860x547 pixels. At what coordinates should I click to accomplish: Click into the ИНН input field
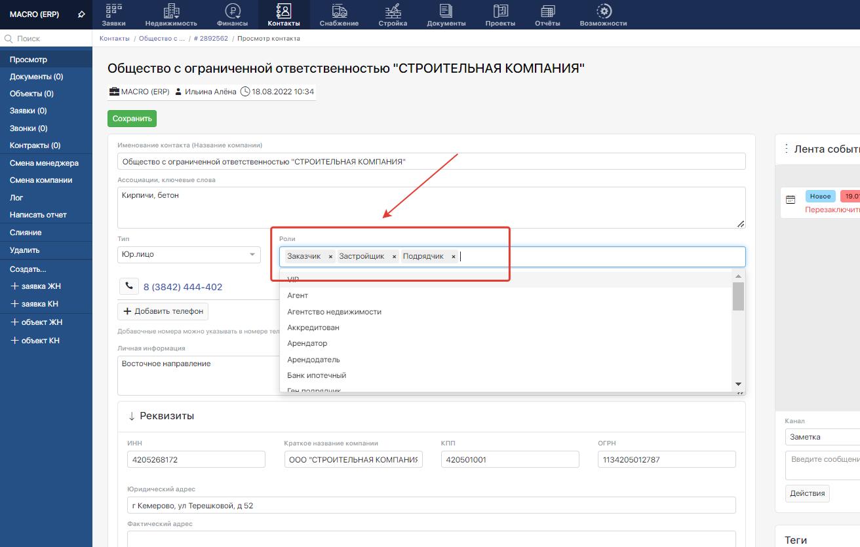(x=196, y=460)
